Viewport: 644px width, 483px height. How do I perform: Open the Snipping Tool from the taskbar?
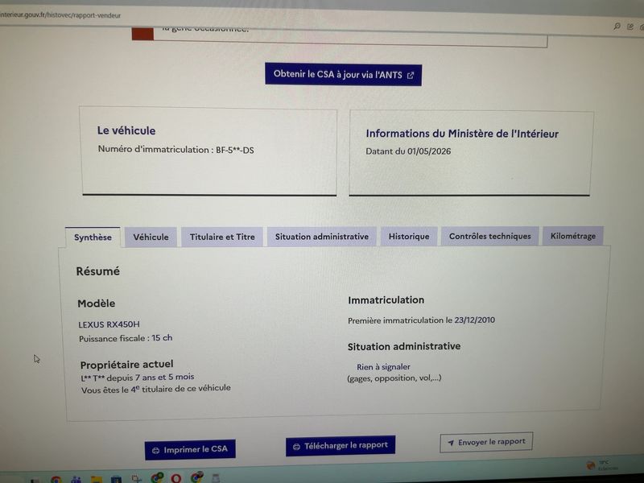click(136, 478)
